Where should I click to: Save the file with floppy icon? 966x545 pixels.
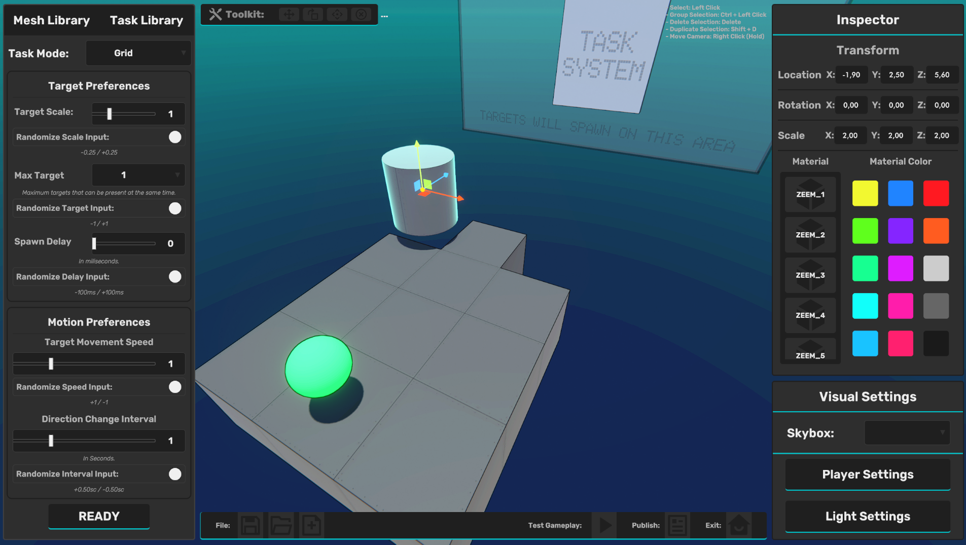[250, 525]
